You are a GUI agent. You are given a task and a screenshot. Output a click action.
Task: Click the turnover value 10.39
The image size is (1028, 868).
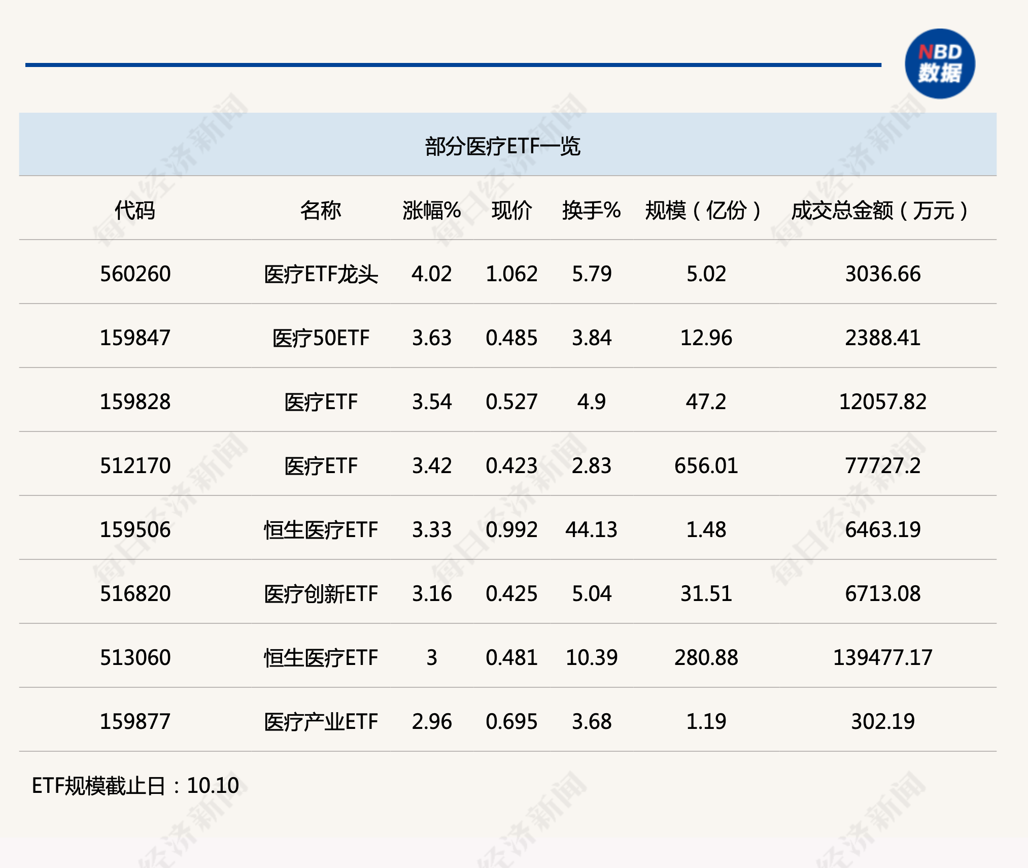tap(592, 658)
